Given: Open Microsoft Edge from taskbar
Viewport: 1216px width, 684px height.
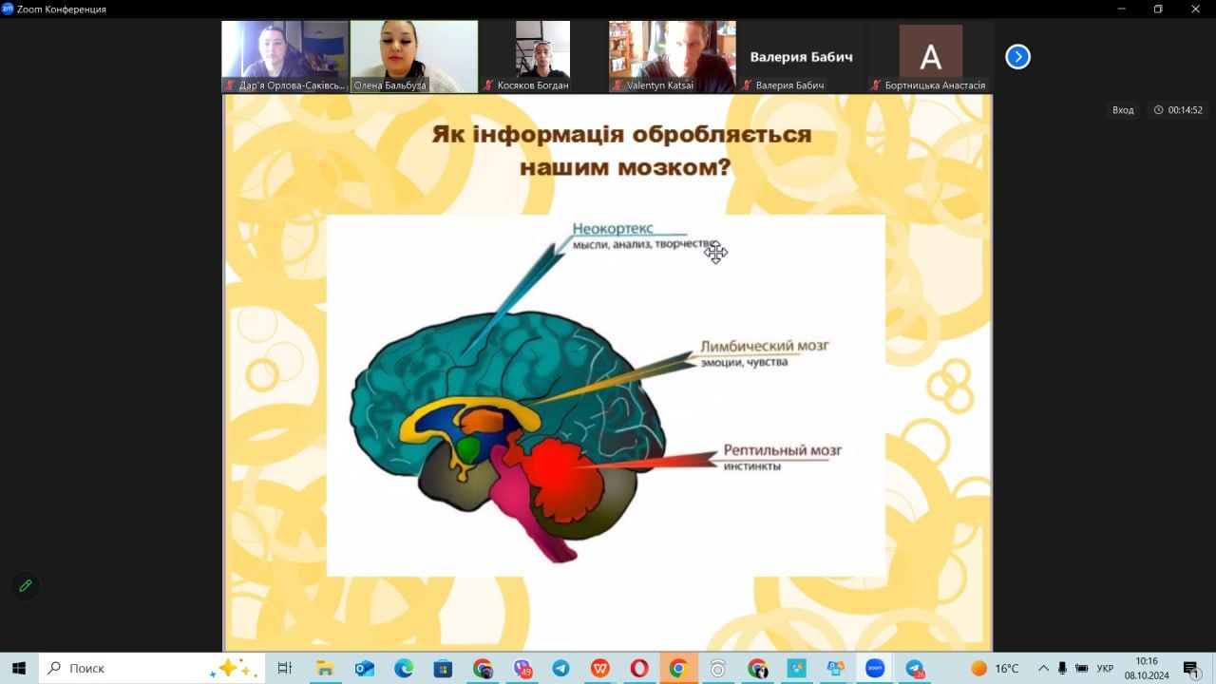Looking at the screenshot, I should 404,668.
